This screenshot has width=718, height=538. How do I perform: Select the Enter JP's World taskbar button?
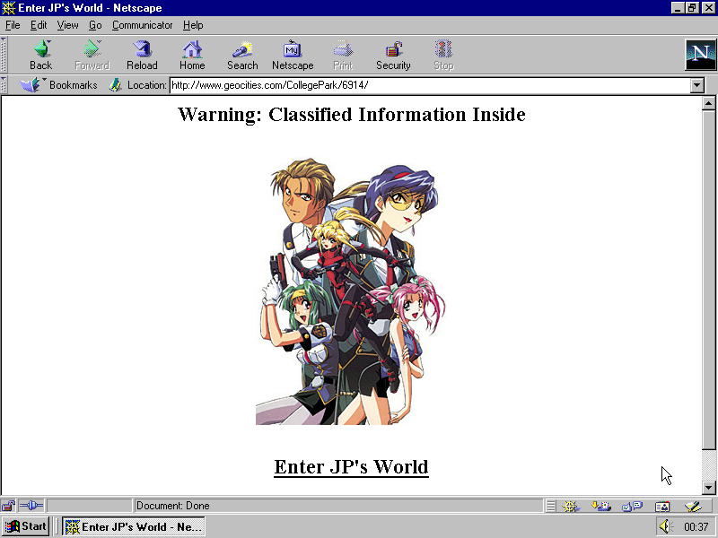point(133,526)
